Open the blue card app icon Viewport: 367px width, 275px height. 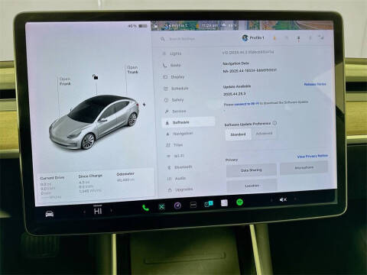(x=209, y=204)
